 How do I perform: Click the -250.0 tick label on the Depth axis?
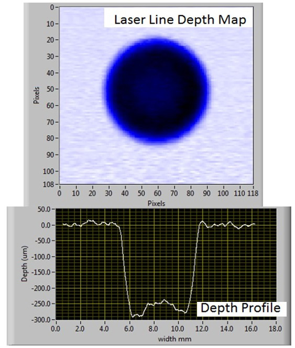pyautogui.click(x=43, y=304)
